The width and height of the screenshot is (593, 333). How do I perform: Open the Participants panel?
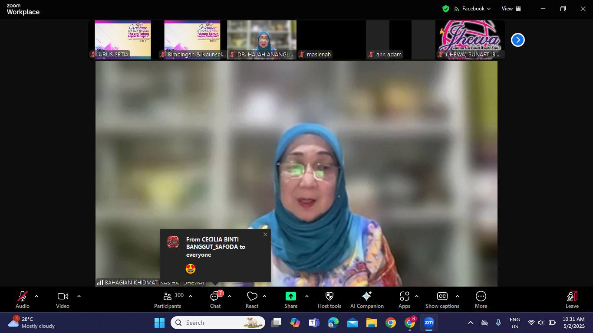[168, 299]
